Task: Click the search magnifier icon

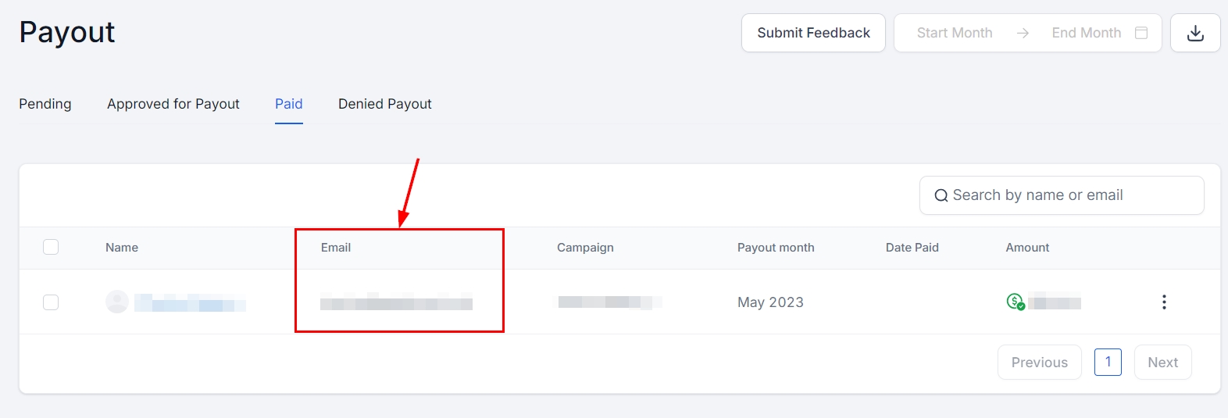Action: 941,195
